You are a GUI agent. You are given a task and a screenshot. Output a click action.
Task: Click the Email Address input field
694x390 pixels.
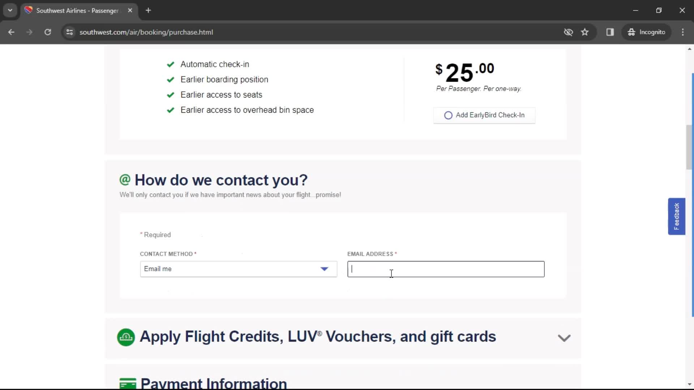point(446,269)
